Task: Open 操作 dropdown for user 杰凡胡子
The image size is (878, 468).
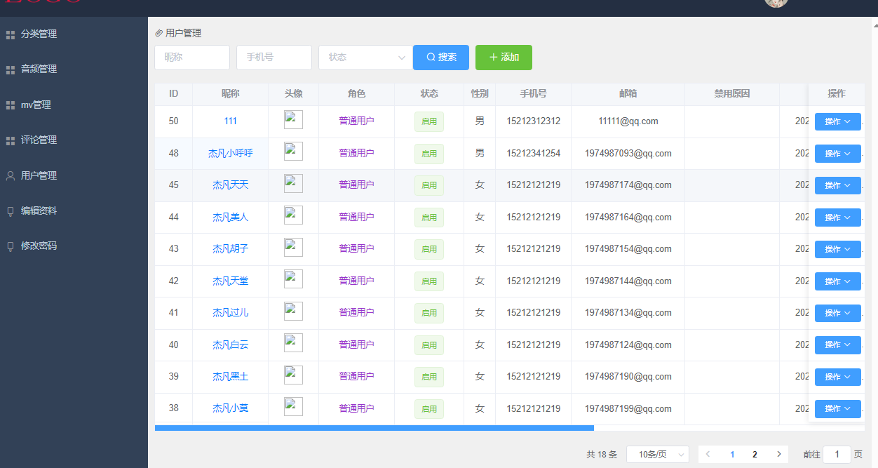Action: 837,249
